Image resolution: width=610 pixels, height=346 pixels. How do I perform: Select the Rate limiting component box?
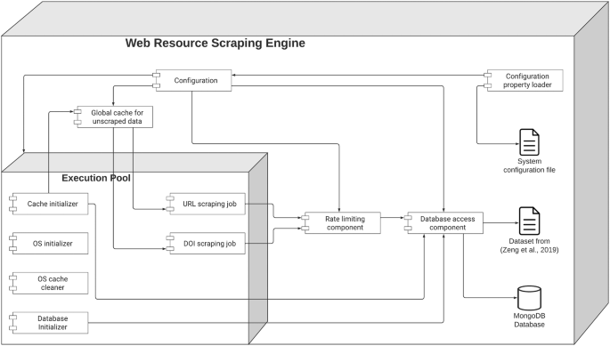[x=341, y=222]
